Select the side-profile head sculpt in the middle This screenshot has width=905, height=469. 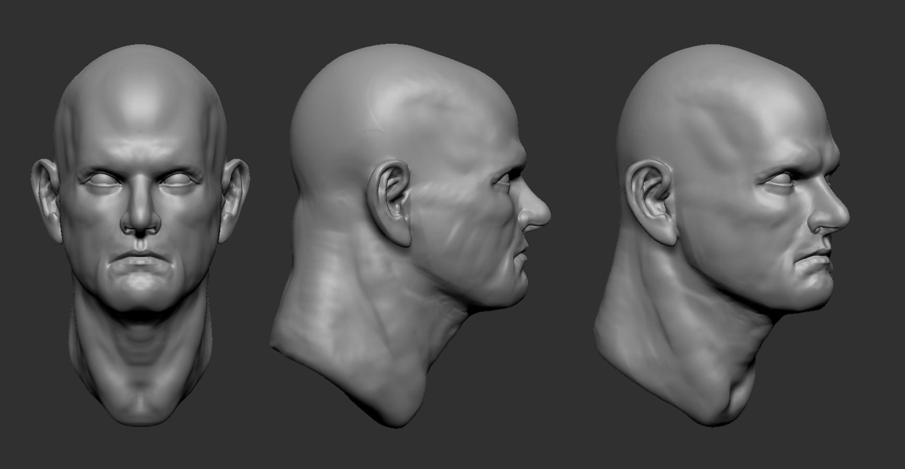pos(410,235)
